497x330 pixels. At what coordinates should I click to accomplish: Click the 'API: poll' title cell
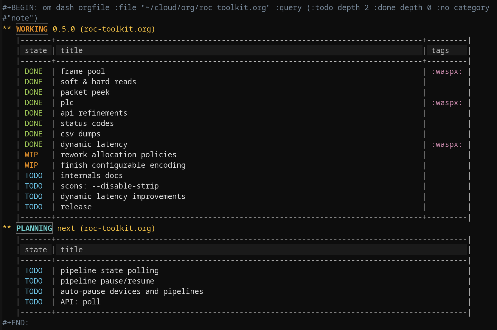[80, 302]
